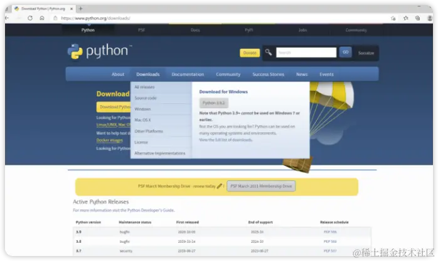The image size is (438, 261).
Task: Click View the full list of downloads
Action: point(226,140)
